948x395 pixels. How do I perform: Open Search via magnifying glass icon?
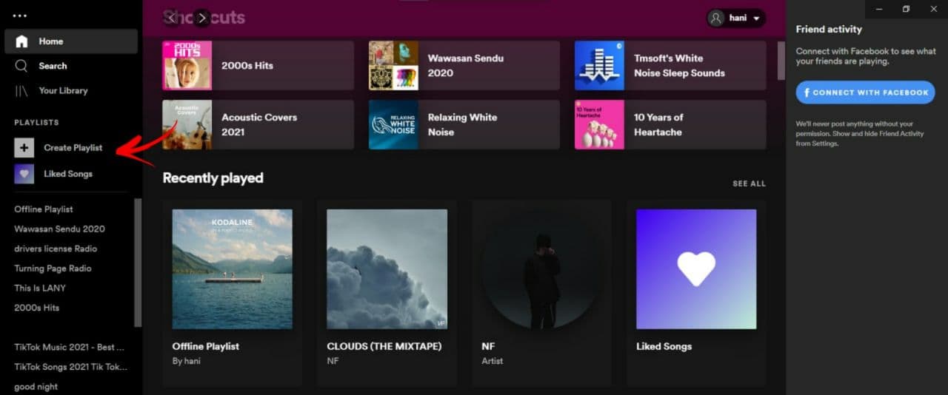coord(22,66)
